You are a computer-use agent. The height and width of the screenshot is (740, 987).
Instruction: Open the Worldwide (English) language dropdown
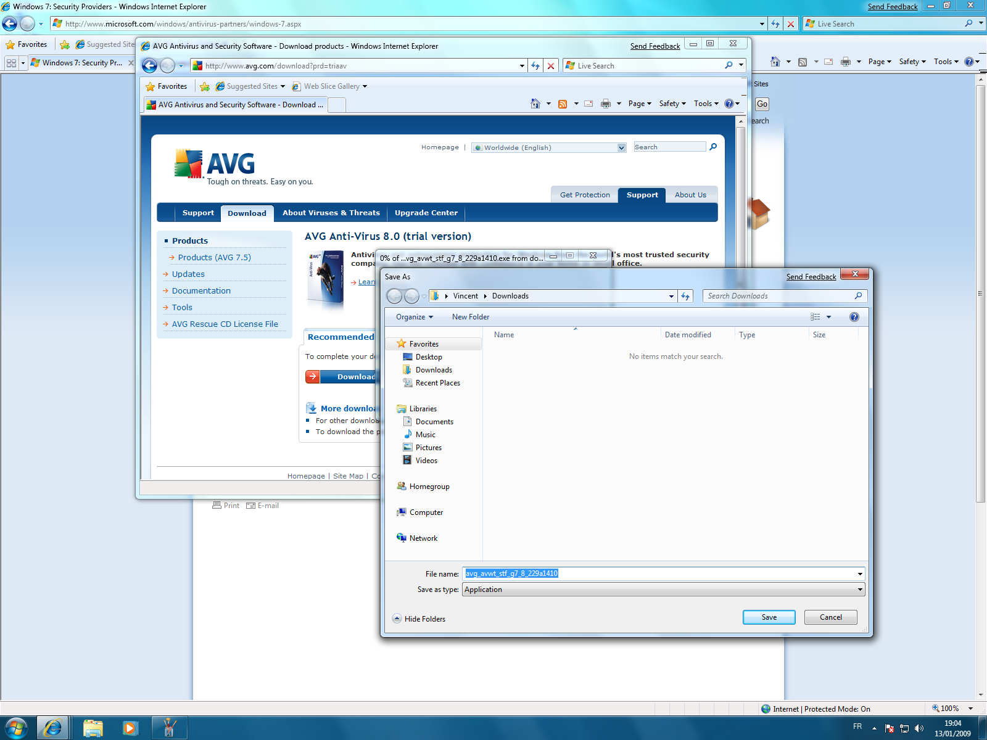coord(621,147)
